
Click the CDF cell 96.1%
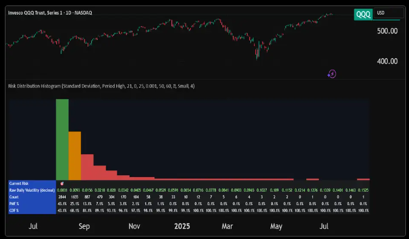[x=123, y=210]
